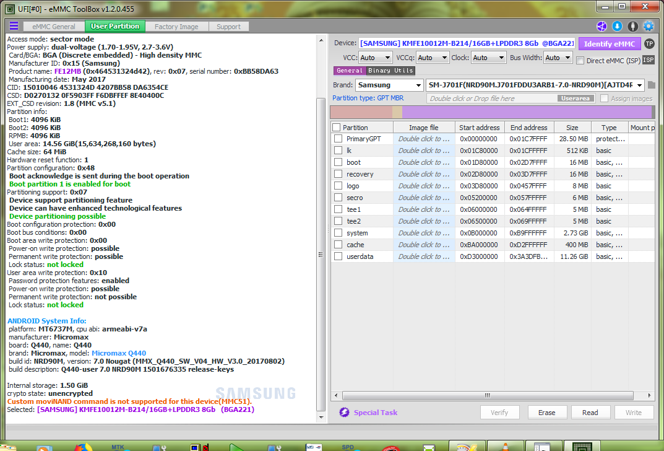664x451 pixels.
Task: Click the gray file browse icon
Action: click(x=651, y=85)
